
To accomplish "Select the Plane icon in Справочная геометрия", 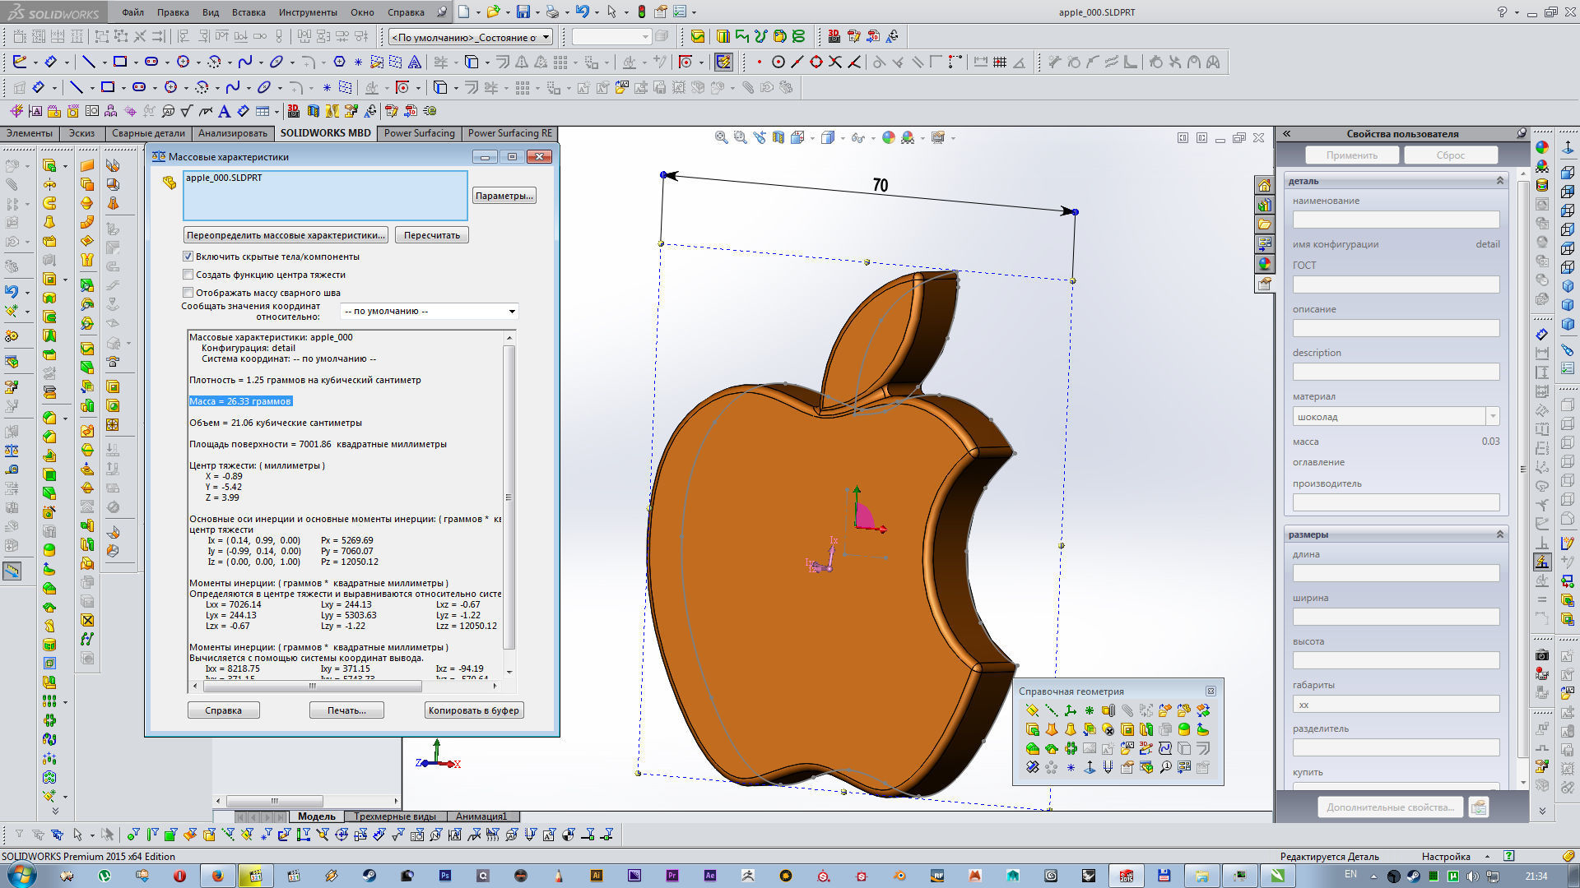I will pos(1032,710).
